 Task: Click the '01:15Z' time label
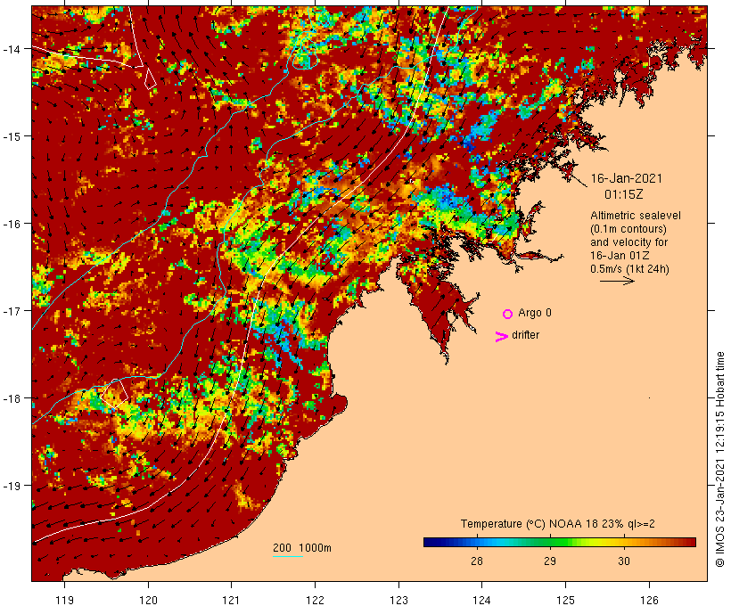click(624, 194)
